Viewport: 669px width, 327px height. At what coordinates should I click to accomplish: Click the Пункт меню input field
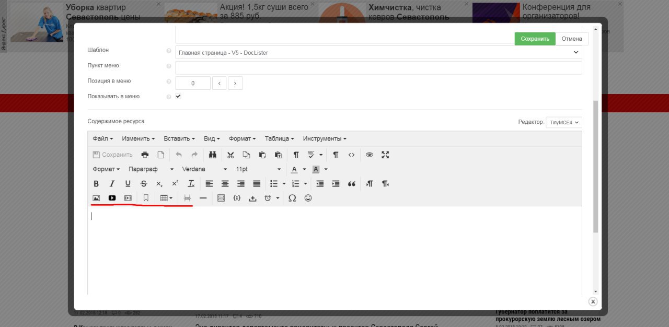378,68
